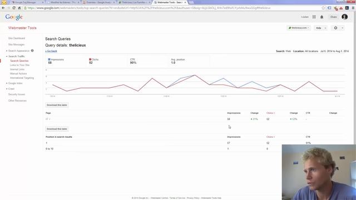
Task: Click the Webmaster Tools Help footer link
Action: 211,198
